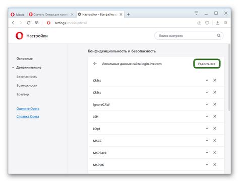Viewport: 239px width, 182px height.
Task: Click heading Конфиденциальность и безопасность
Action: tap(122, 51)
